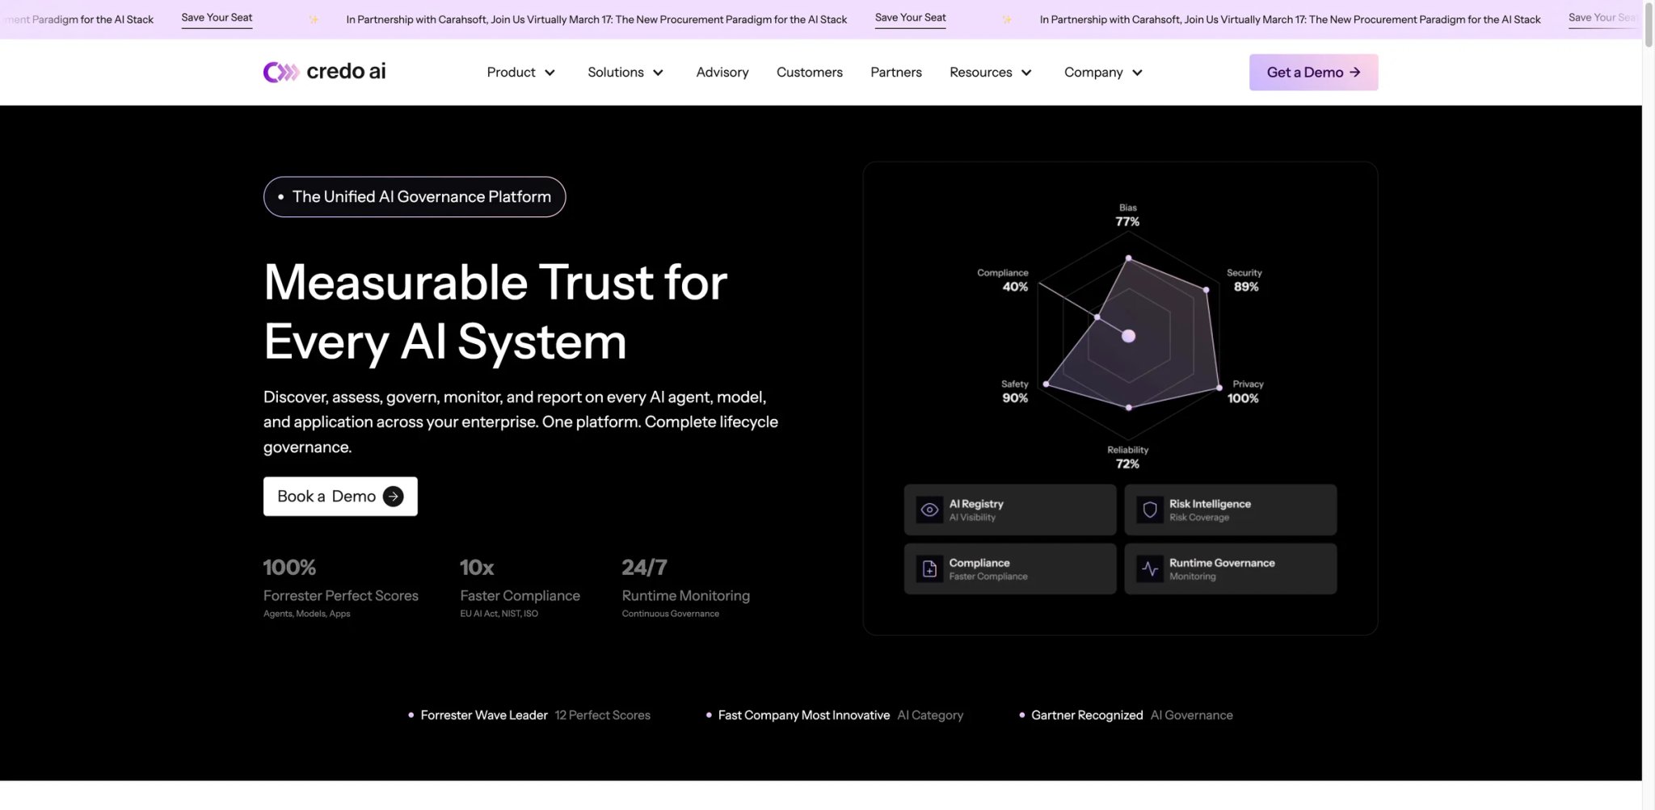
Task: Click the Privacy 100% radar point
Action: click(1219, 388)
